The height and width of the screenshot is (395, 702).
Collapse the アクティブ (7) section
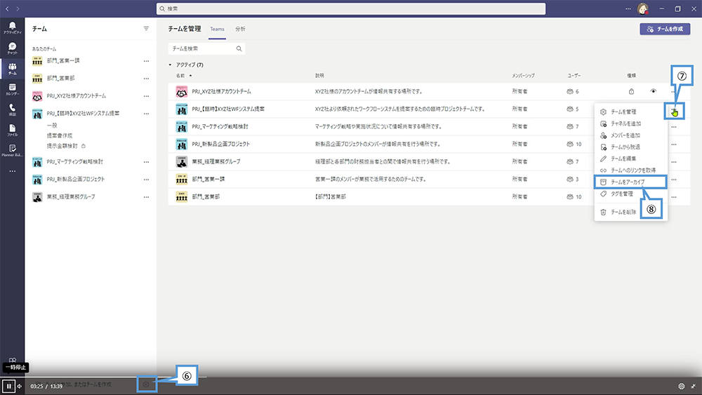point(170,65)
